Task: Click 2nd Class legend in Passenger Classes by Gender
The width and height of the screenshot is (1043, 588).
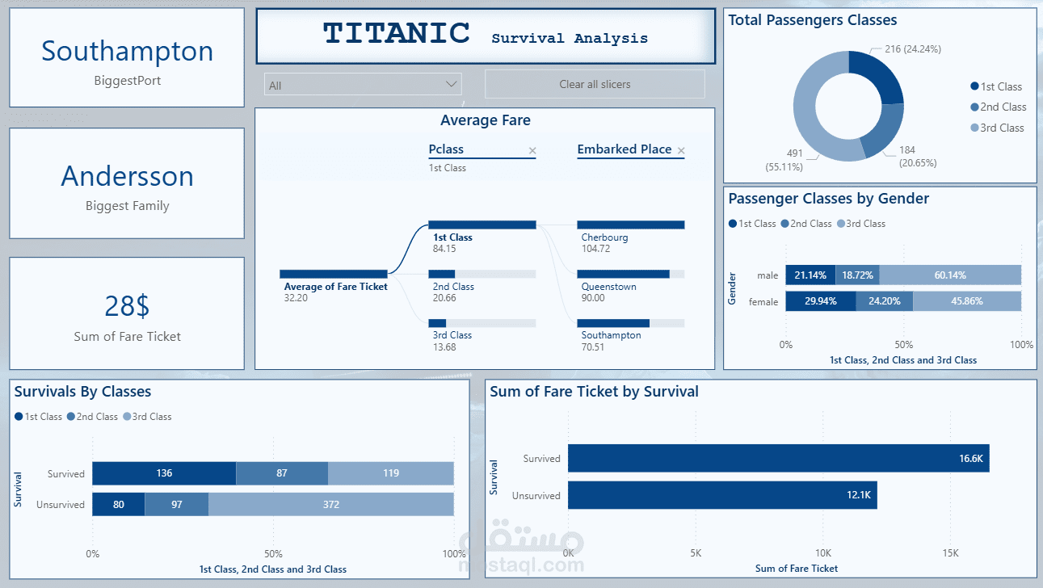Action: pyautogui.click(x=806, y=224)
